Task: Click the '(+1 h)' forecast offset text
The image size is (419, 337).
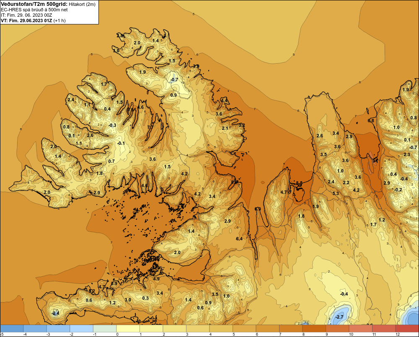Action: click(59, 21)
